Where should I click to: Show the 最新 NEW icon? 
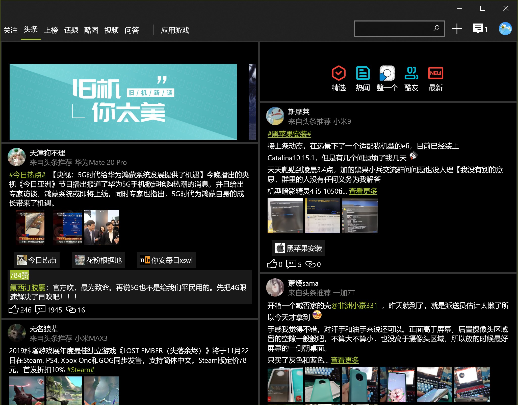tap(435, 73)
